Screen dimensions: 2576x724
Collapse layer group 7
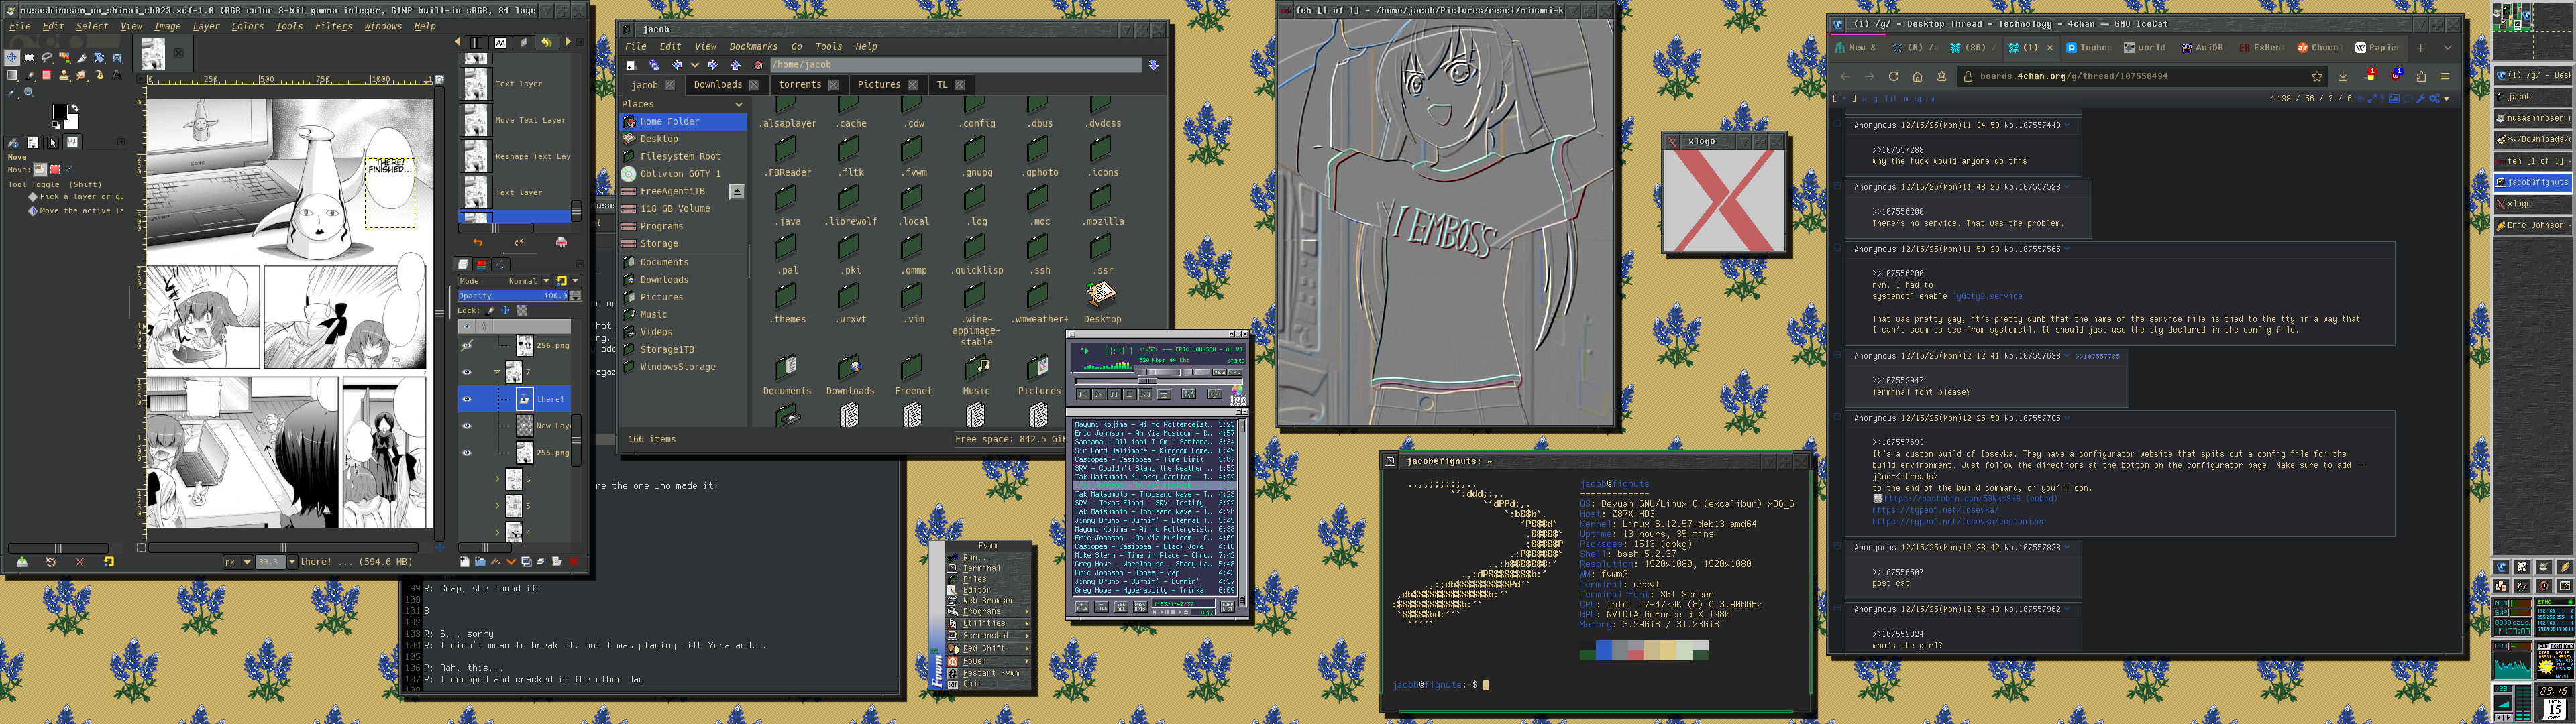tap(497, 372)
